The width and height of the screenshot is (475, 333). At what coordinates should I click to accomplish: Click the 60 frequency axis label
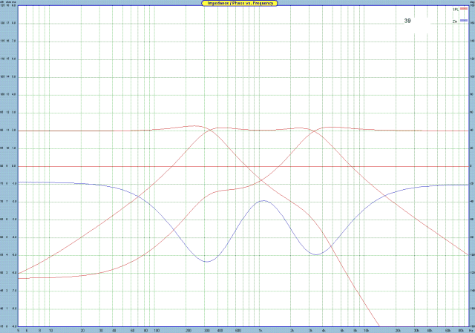132,331
